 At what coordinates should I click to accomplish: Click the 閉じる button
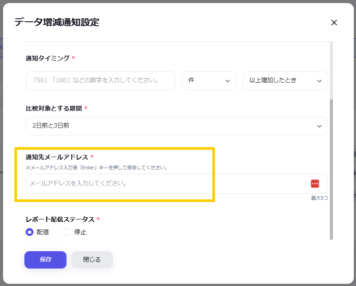pos(92,260)
